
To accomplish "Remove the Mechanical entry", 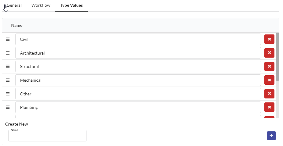I will point(269,80).
